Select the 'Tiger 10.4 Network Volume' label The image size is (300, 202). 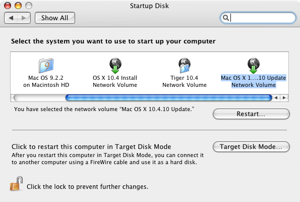click(185, 81)
